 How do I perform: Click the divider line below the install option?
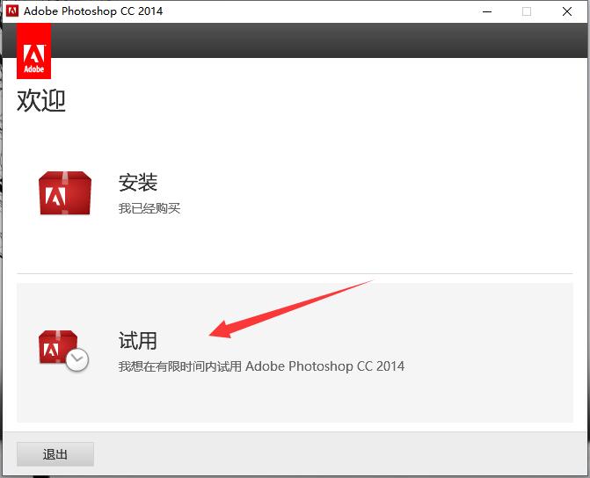(295, 273)
